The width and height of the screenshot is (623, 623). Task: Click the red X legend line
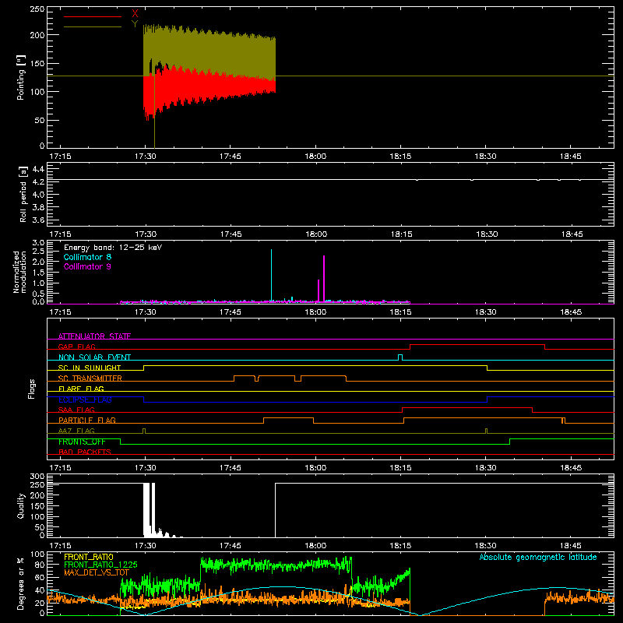click(x=93, y=16)
